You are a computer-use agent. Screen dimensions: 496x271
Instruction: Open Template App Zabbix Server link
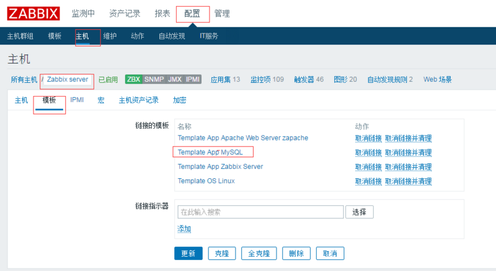[x=220, y=167]
